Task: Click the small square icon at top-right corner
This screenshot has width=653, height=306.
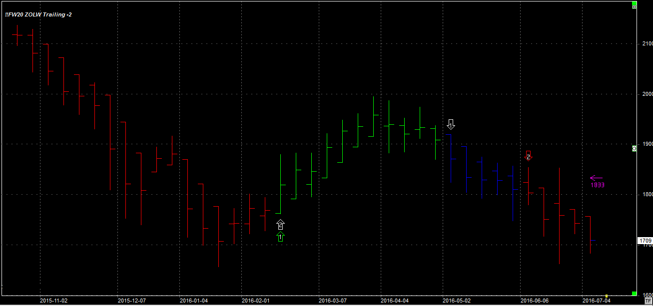Action: (634, 7)
